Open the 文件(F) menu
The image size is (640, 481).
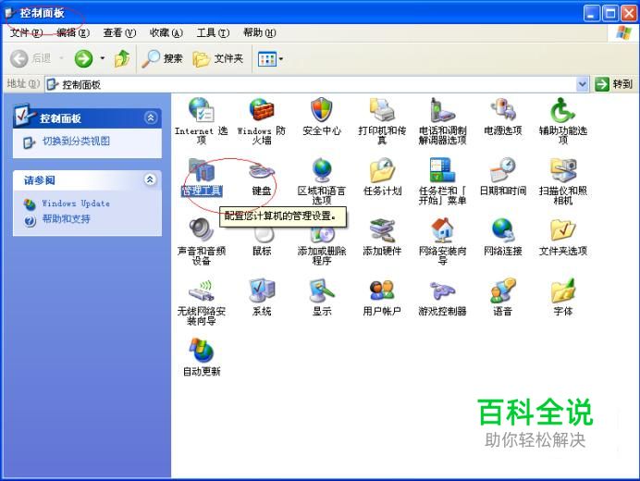point(26,32)
